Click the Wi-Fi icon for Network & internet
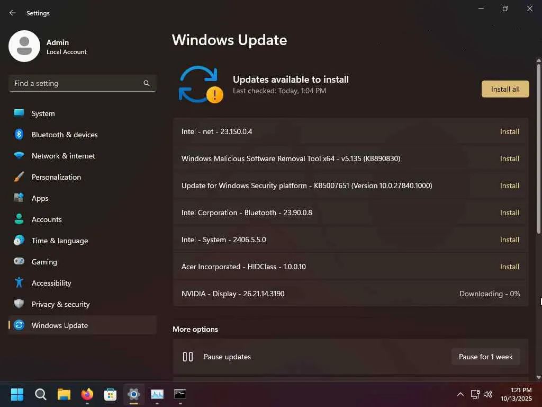Viewport: 542px width, 407px height. tap(19, 155)
